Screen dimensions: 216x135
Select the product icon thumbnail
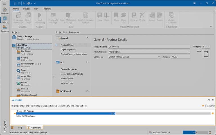tap(206, 54)
